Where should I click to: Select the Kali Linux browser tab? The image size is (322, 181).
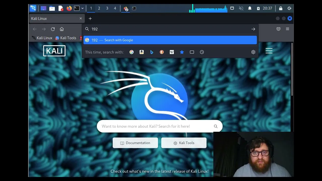point(57,19)
